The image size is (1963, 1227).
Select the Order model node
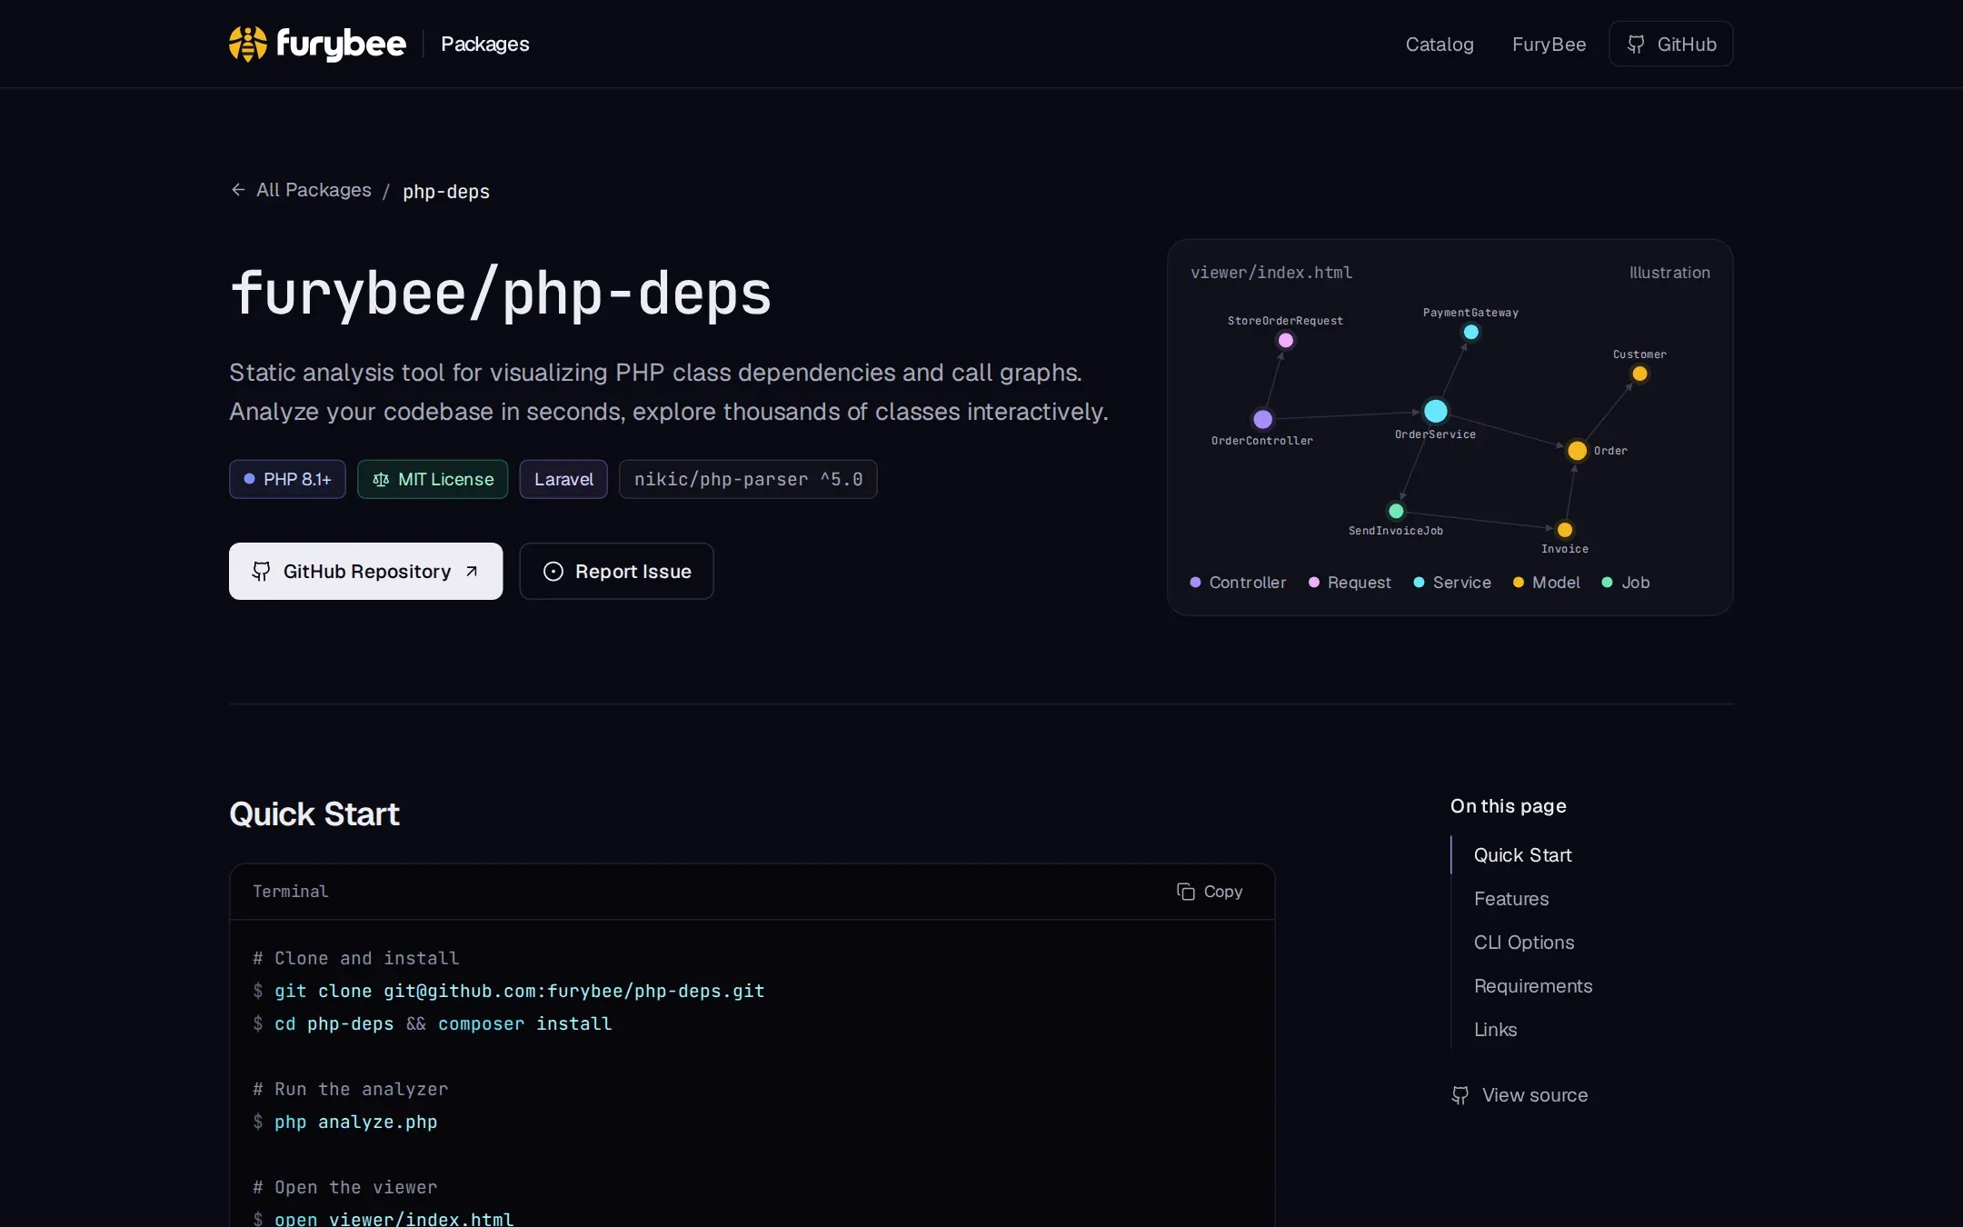pyautogui.click(x=1577, y=450)
